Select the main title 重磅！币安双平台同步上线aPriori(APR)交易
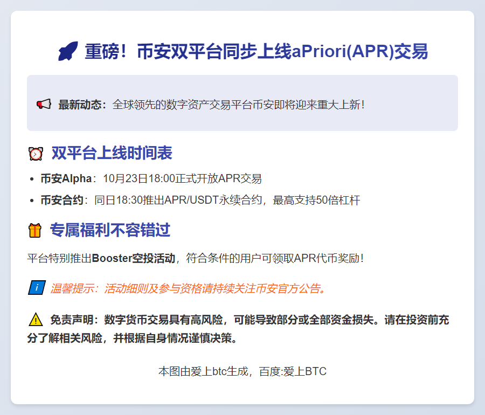The image size is (485, 415). pyautogui.click(x=256, y=52)
